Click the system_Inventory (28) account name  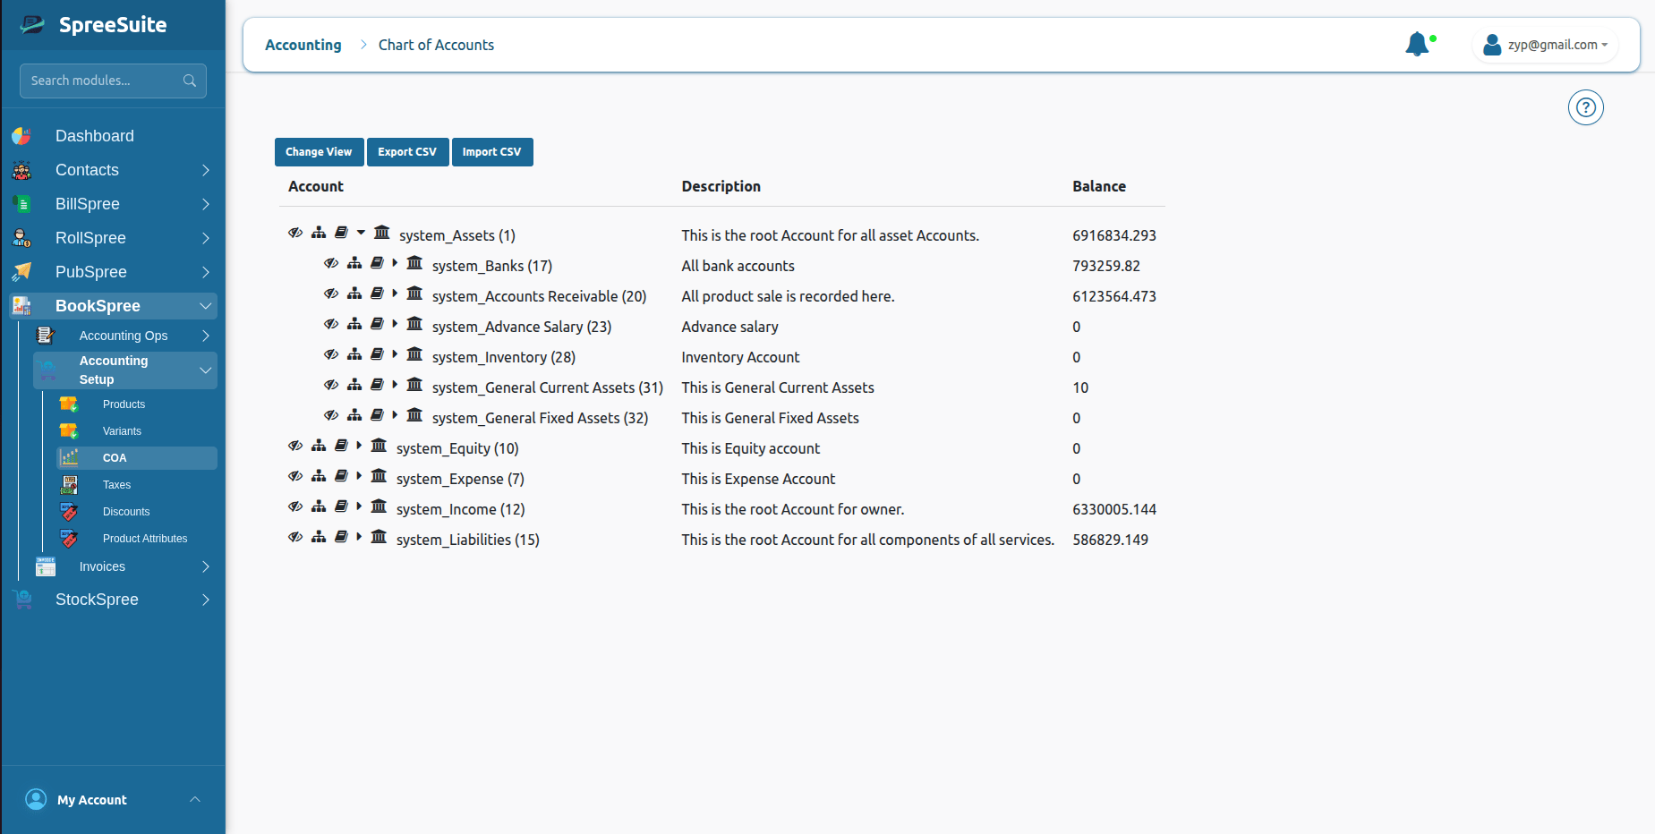pos(503,357)
